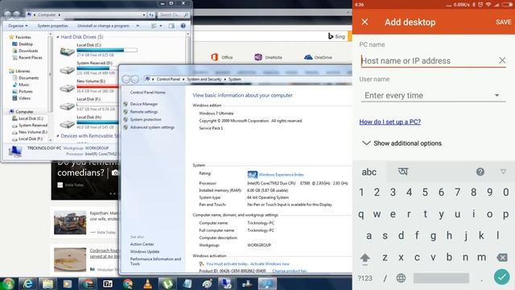Open Device Manager in System window
Image resolution: width=515 pixels, height=290 pixels.
click(x=144, y=104)
